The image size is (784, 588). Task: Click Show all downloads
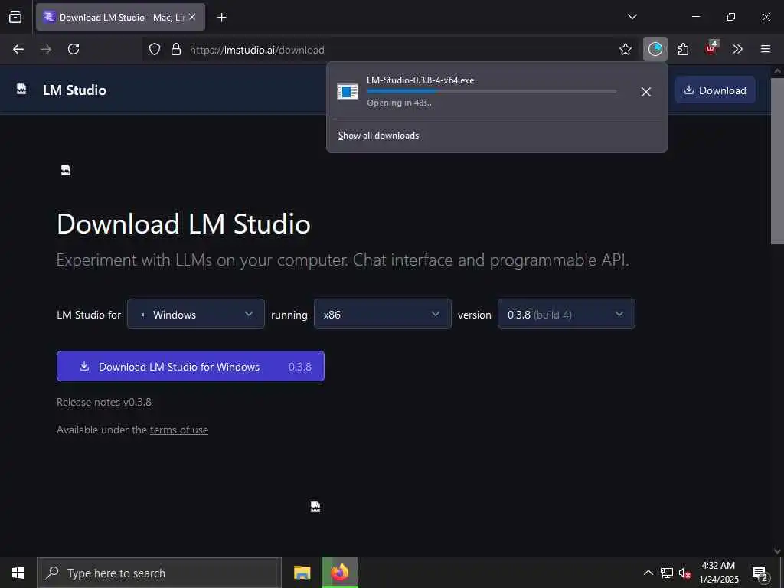click(378, 136)
